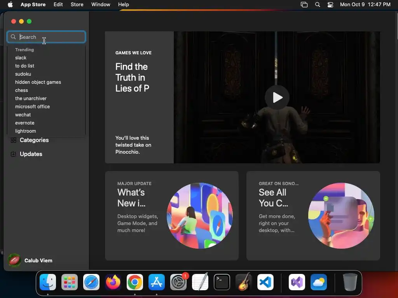Launch Firefox from the Dock
The width and height of the screenshot is (398, 298).
coord(113,282)
